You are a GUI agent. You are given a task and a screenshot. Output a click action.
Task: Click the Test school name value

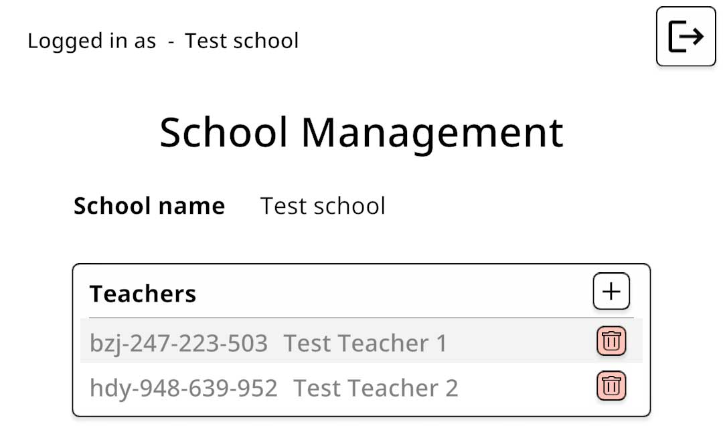coord(323,206)
